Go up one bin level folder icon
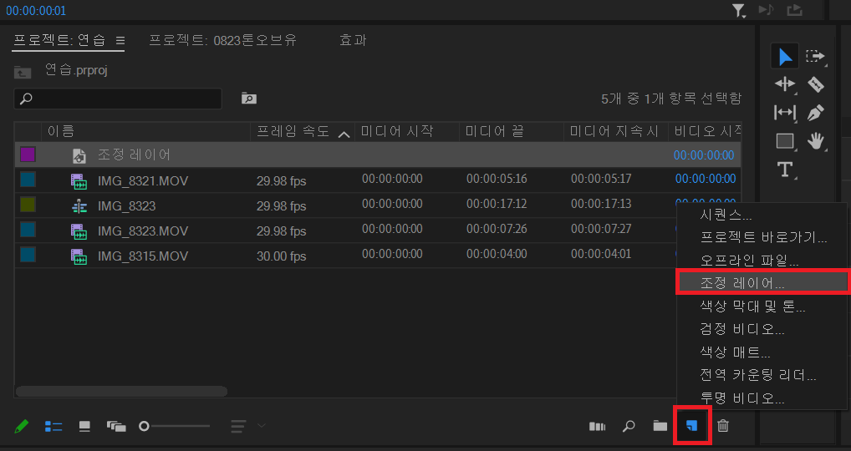The width and height of the screenshot is (851, 451). [23, 72]
